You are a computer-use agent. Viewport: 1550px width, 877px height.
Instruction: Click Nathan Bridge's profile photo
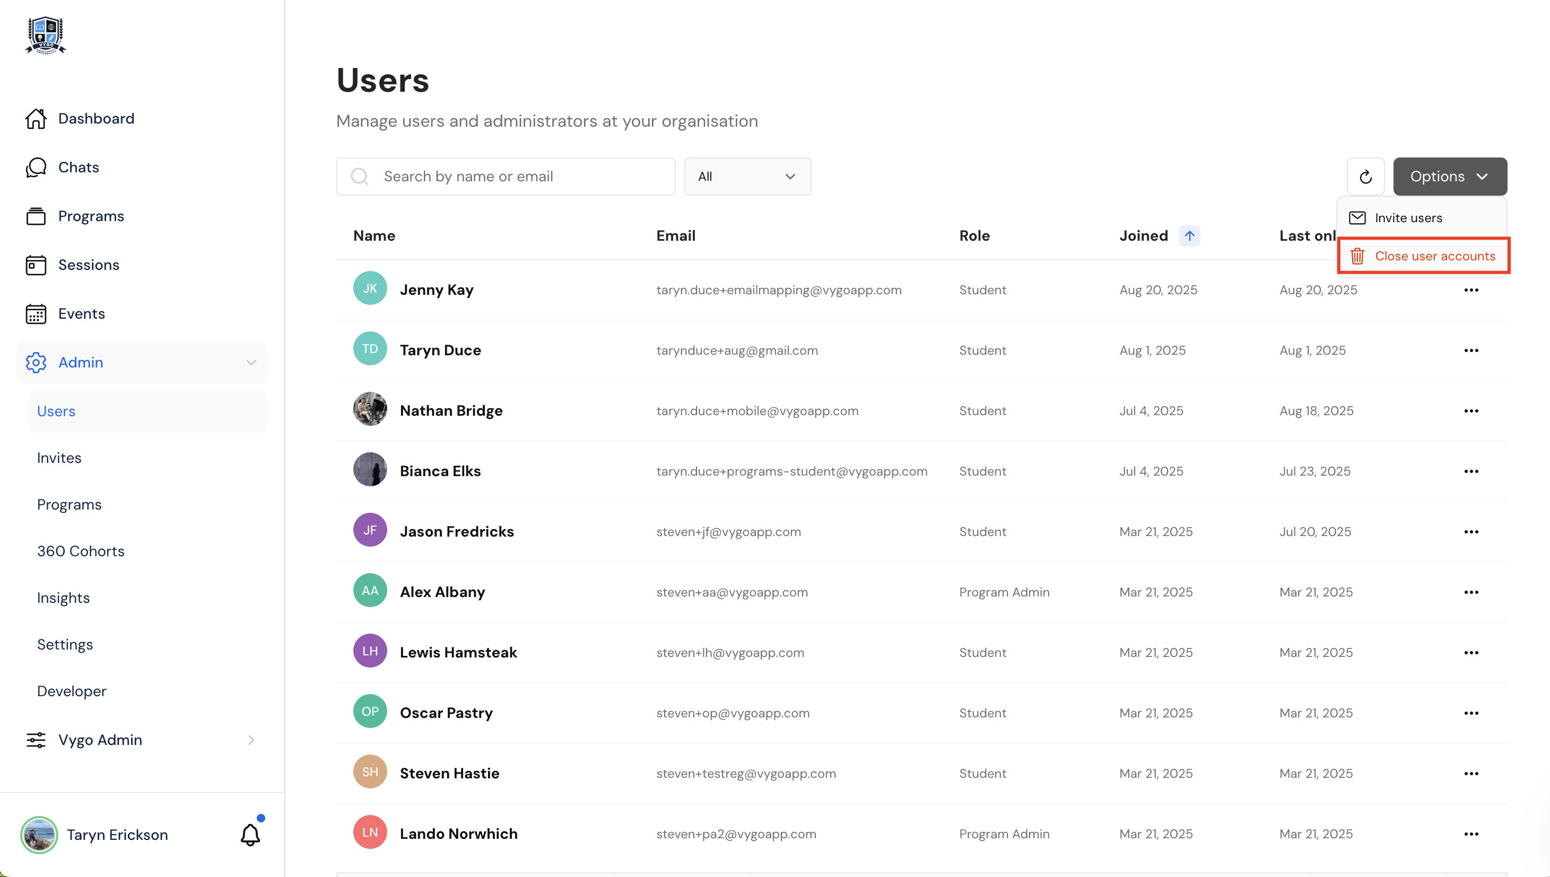[x=370, y=409]
